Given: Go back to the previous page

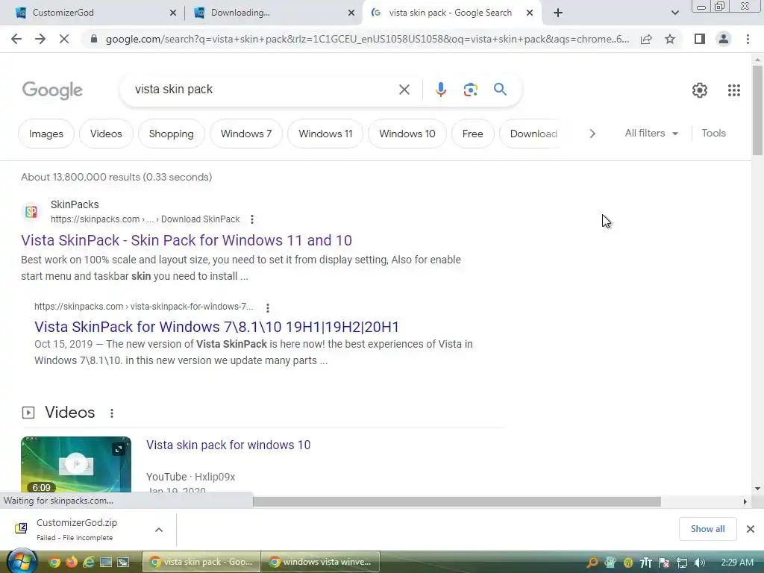Looking at the screenshot, I should pos(16,39).
